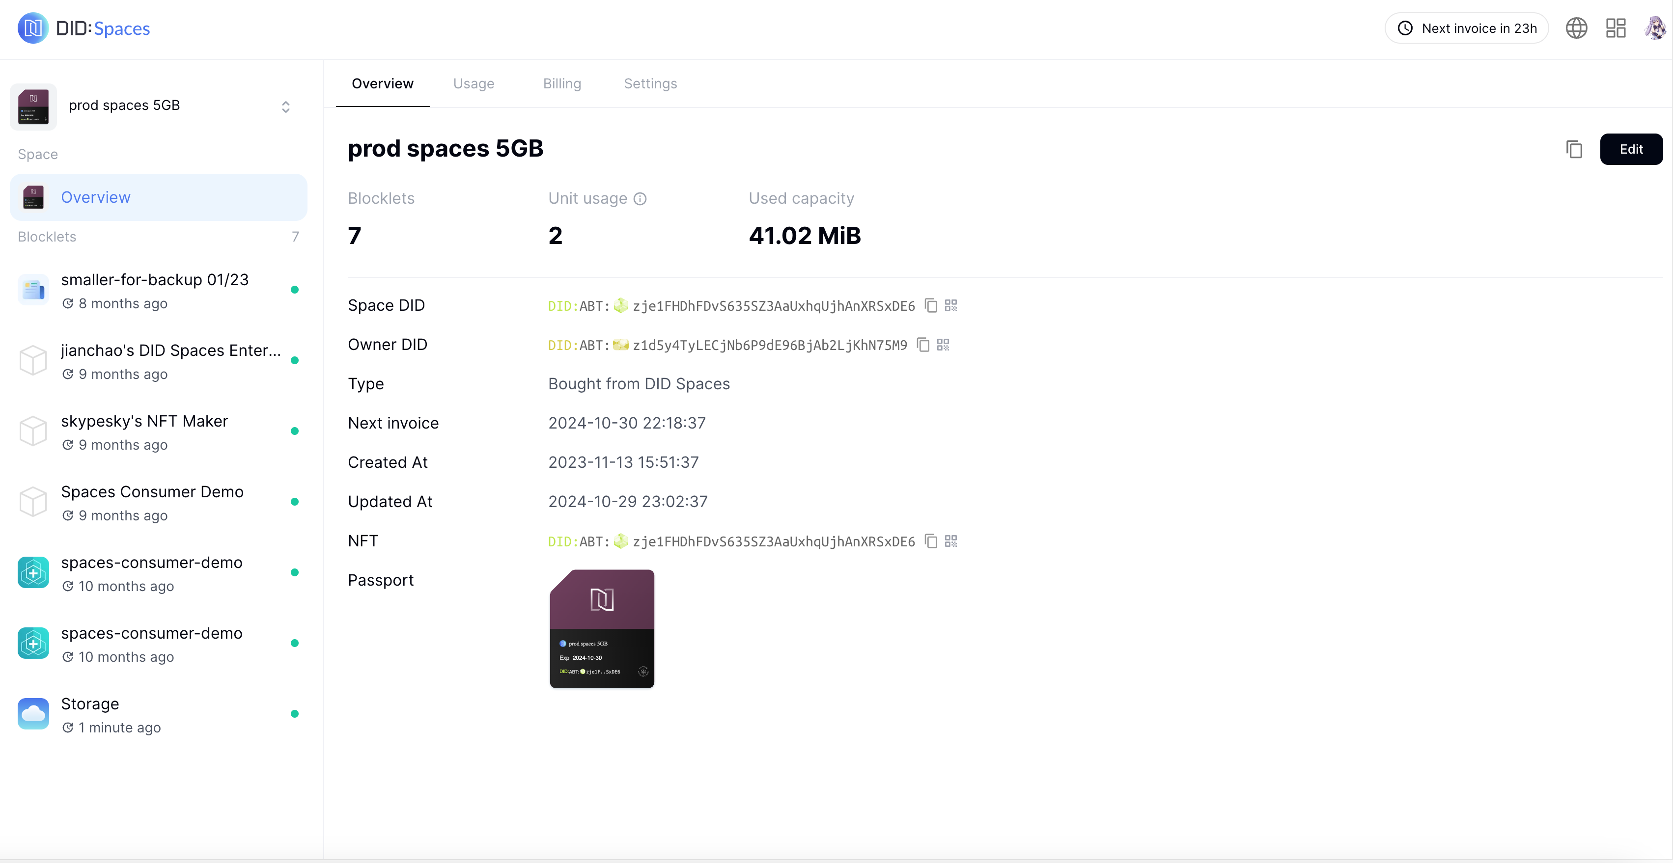Open user avatar menu

click(x=1654, y=28)
